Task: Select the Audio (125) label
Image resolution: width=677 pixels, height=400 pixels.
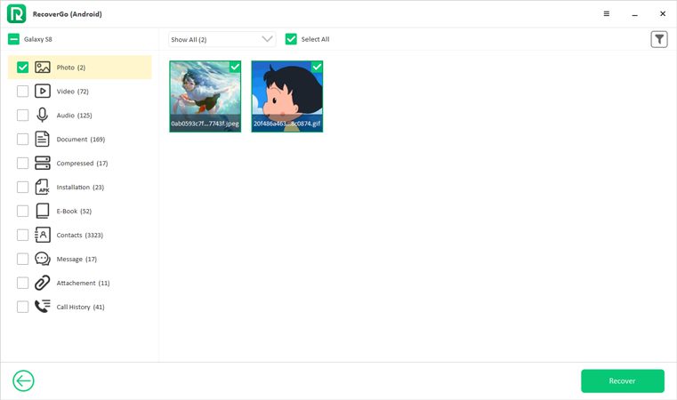Action: tap(74, 116)
